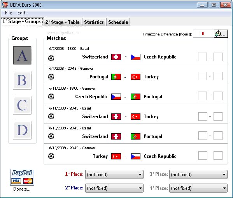Click Turkey score box, 6/11/2008 Basel match

pyautogui.click(x=218, y=117)
